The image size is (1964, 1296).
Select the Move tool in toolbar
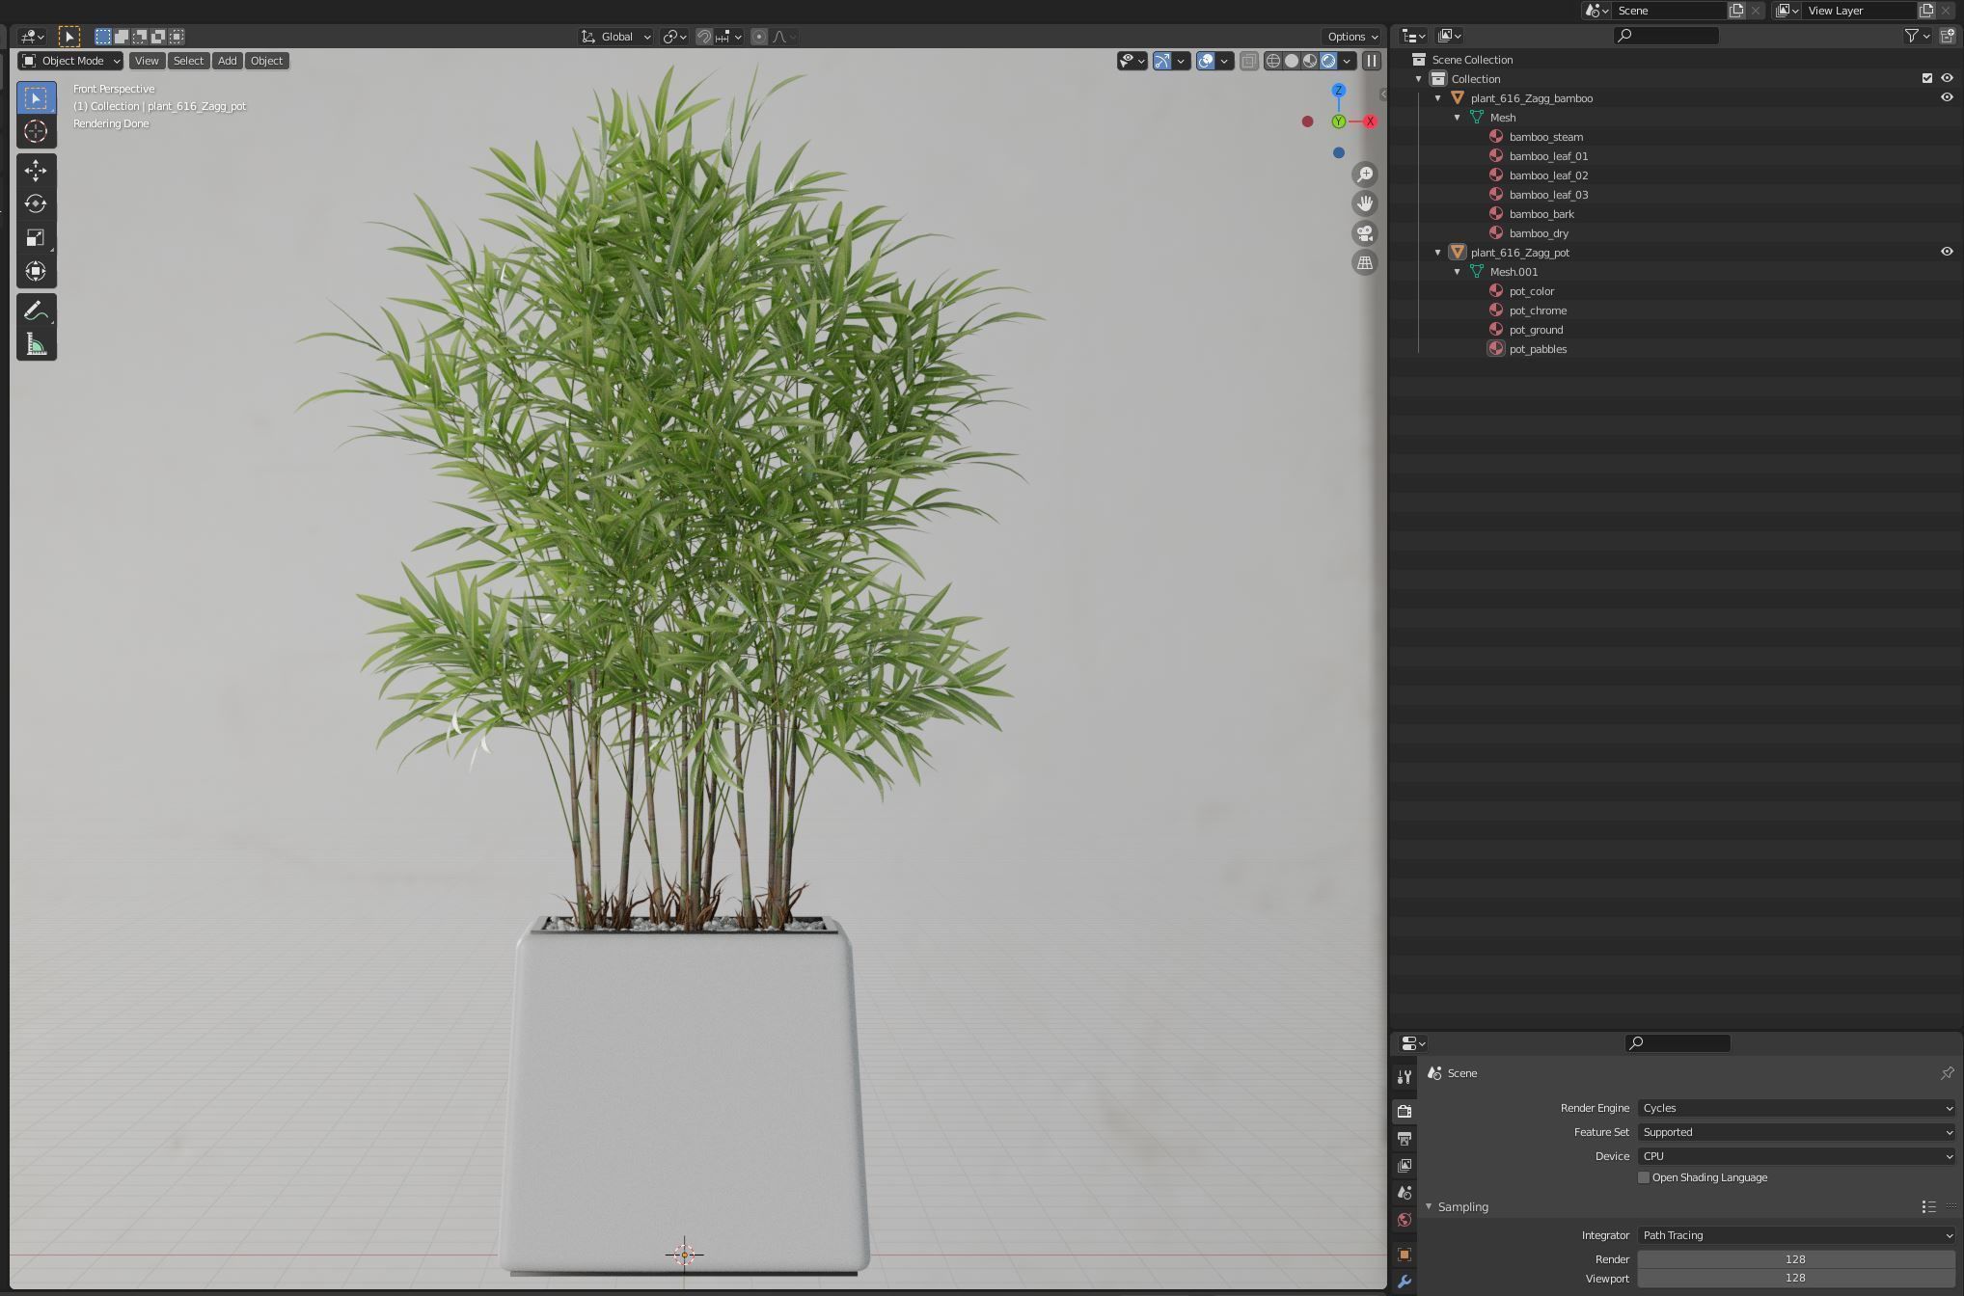click(x=36, y=171)
